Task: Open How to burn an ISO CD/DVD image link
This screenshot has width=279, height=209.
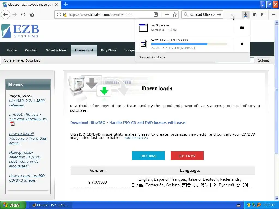Action: 27,178
